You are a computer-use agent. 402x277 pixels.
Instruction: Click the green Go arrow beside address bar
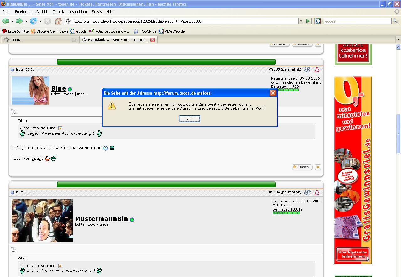(x=308, y=21)
